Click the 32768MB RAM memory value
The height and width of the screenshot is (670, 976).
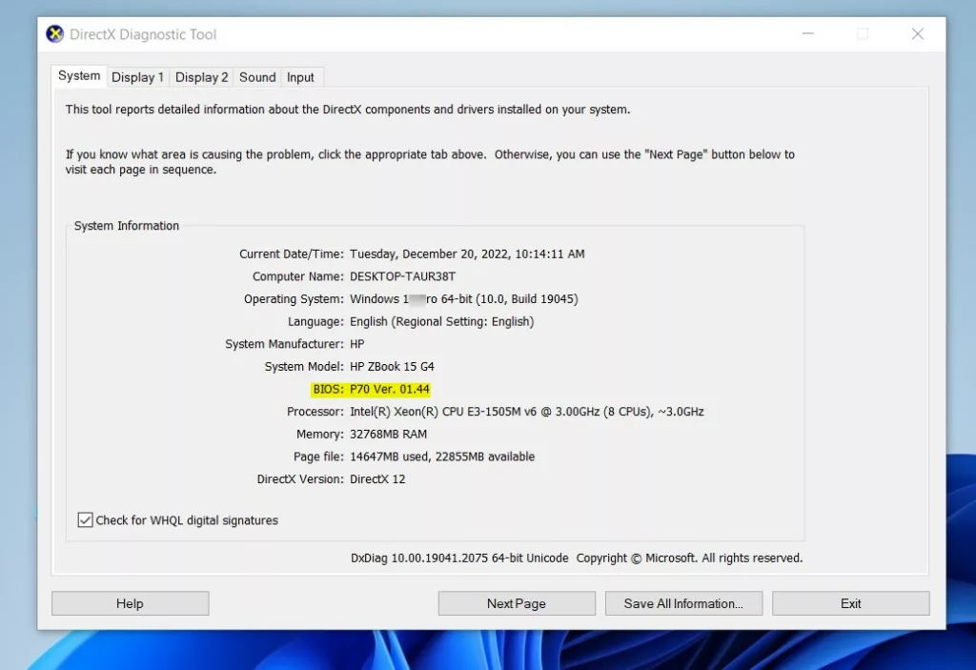point(388,434)
